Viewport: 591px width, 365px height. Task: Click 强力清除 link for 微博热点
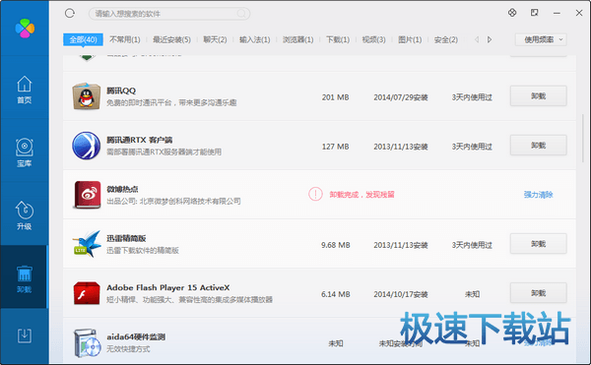[538, 195]
